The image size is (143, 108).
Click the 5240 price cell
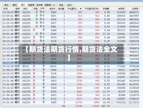coord(53,19)
